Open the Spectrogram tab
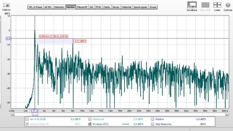This screenshot has width=233, height=131. point(140,7)
